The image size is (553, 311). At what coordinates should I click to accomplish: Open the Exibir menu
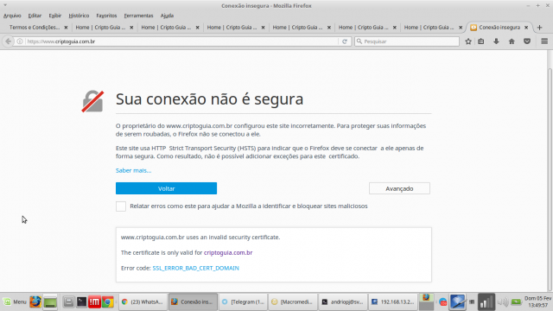[55, 16]
